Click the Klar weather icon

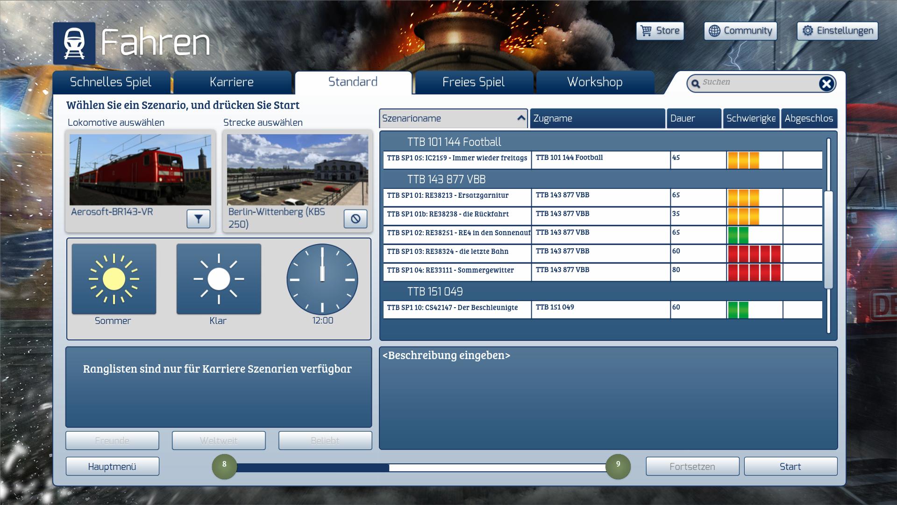pos(219,279)
